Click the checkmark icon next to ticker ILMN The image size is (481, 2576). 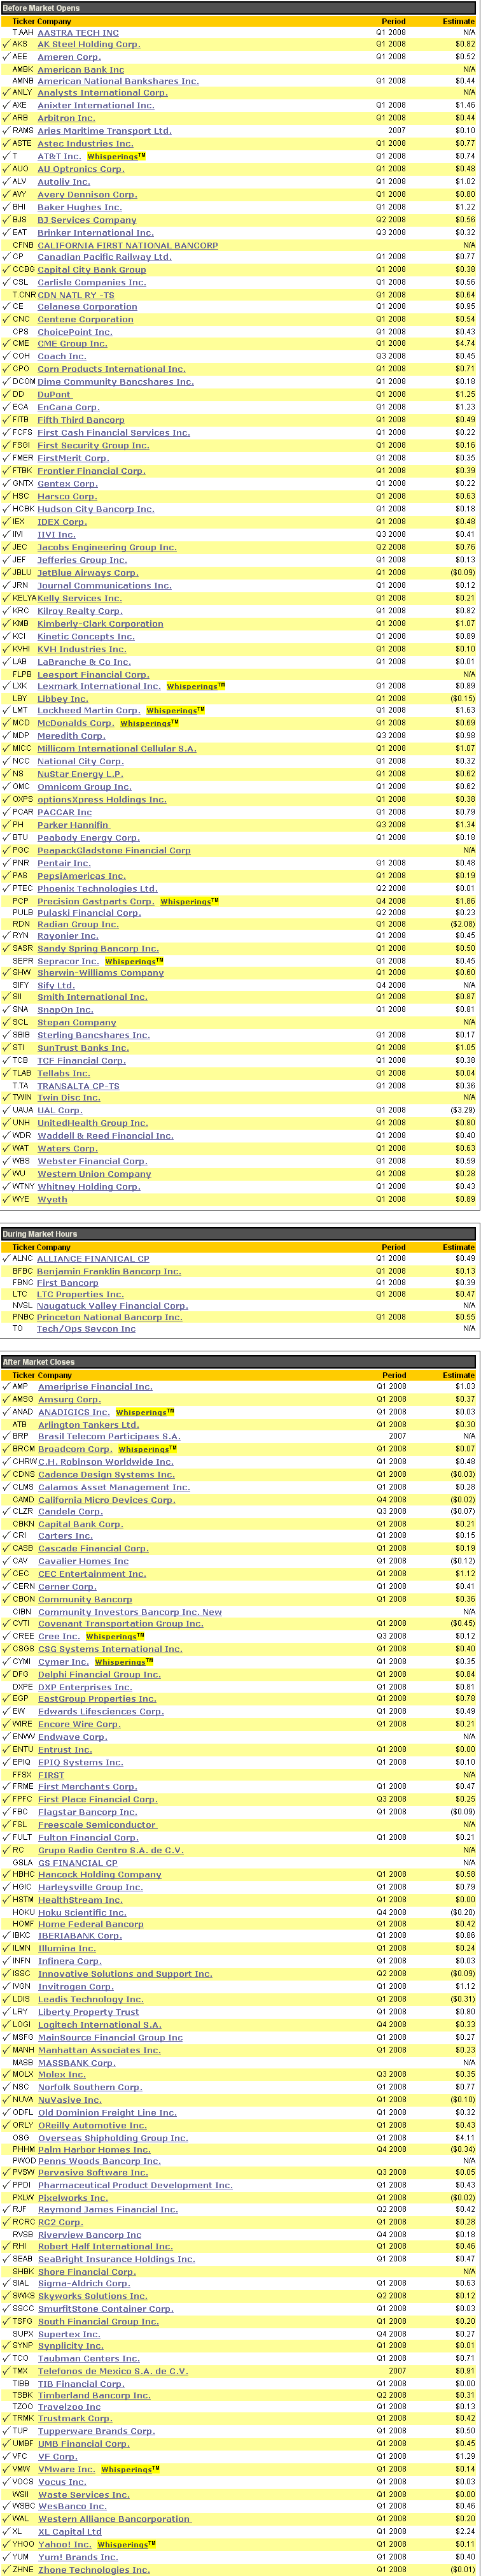click(x=6, y=1948)
